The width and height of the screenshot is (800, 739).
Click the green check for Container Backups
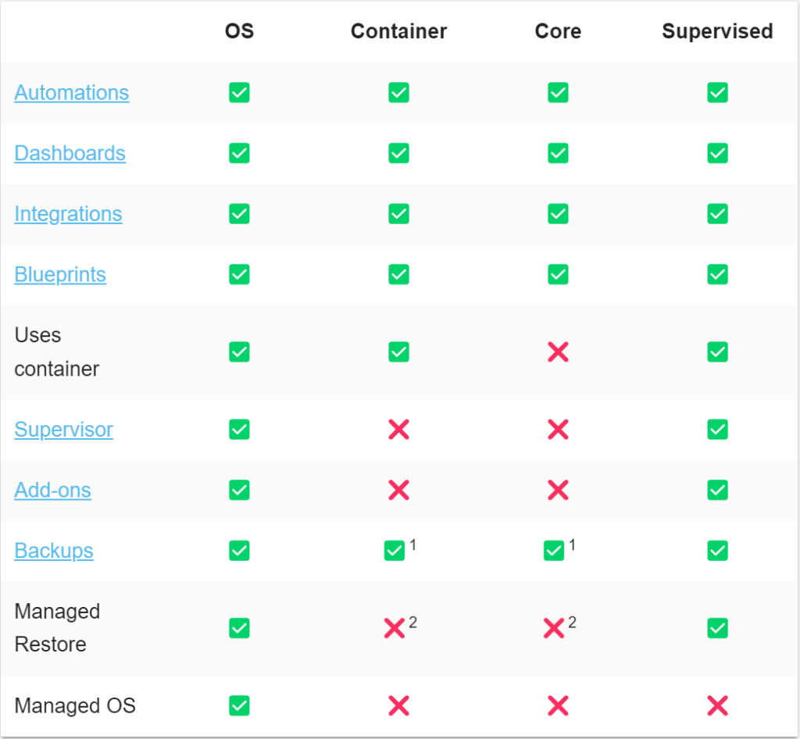[395, 551]
